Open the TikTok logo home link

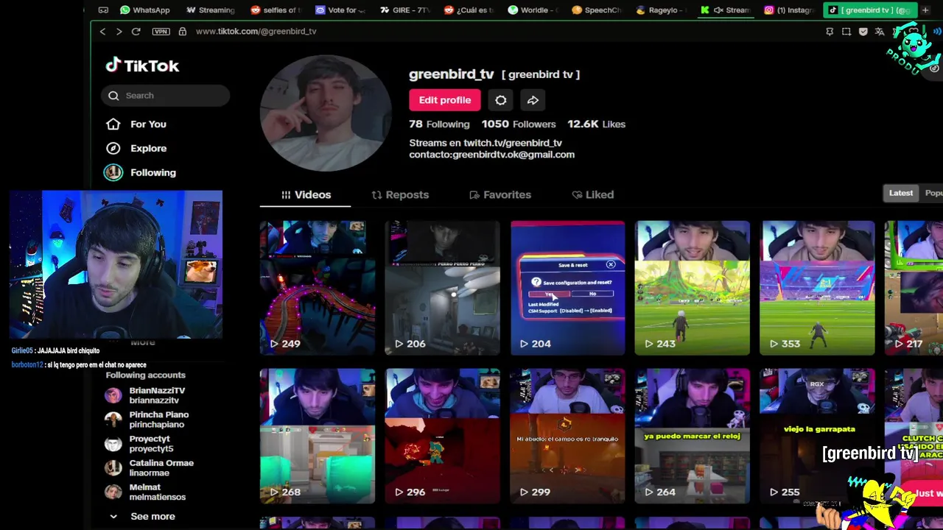[x=142, y=66]
